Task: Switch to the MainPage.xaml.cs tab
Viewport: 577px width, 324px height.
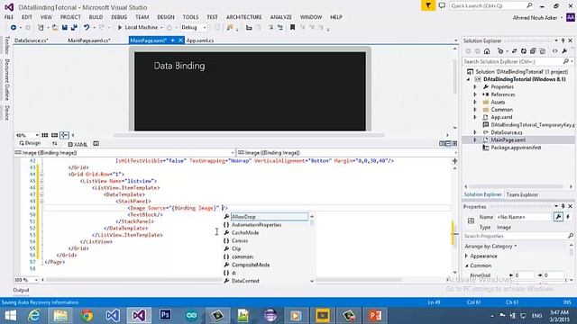Action: pyautogui.click(x=89, y=40)
